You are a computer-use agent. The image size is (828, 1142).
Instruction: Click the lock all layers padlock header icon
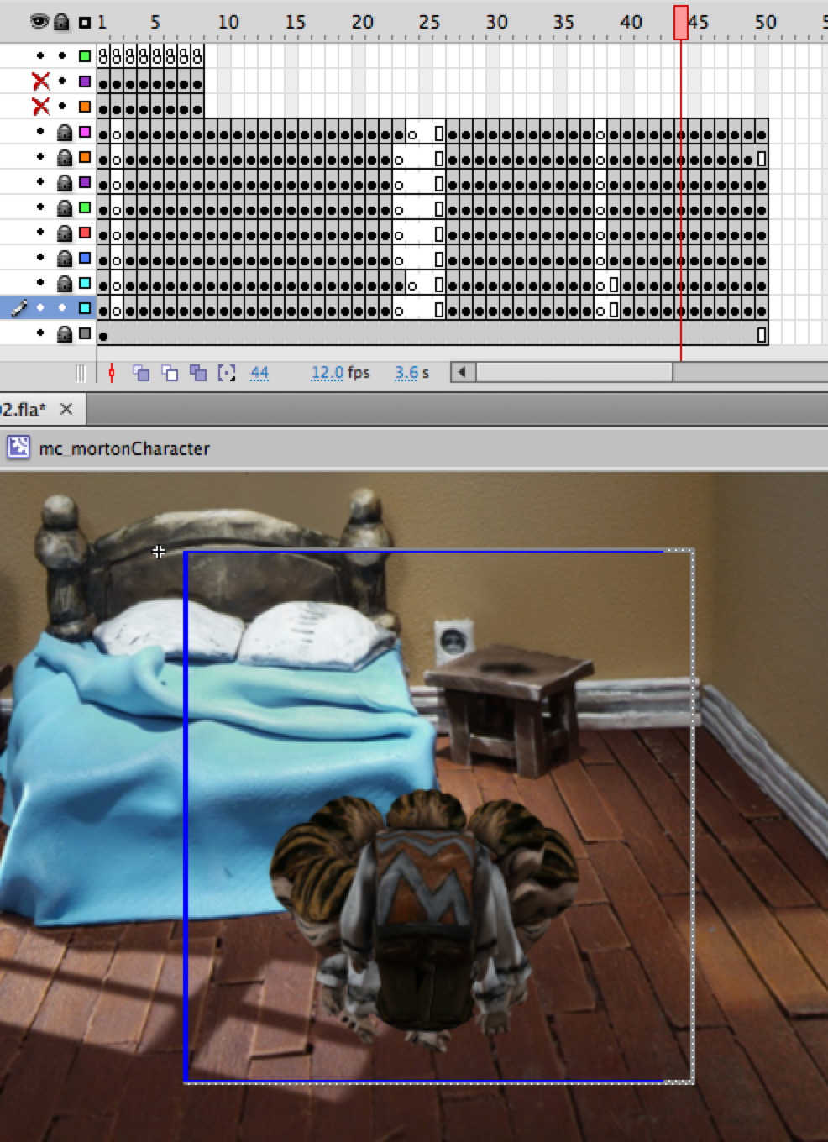click(x=61, y=22)
